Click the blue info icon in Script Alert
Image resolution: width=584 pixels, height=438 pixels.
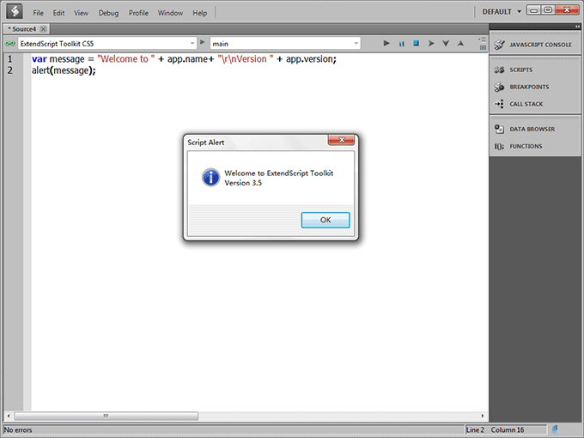click(x=210, y=177)
